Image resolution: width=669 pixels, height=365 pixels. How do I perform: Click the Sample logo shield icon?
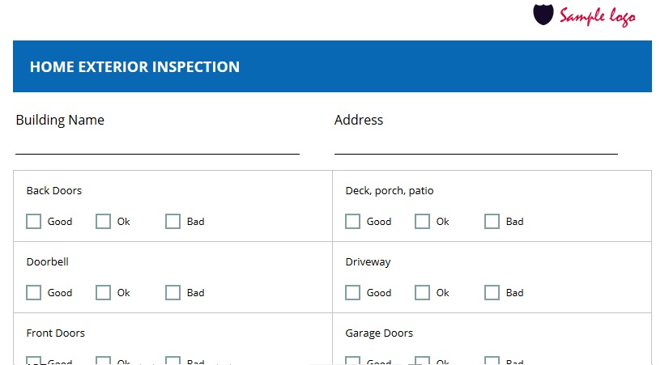pos(543,15)
